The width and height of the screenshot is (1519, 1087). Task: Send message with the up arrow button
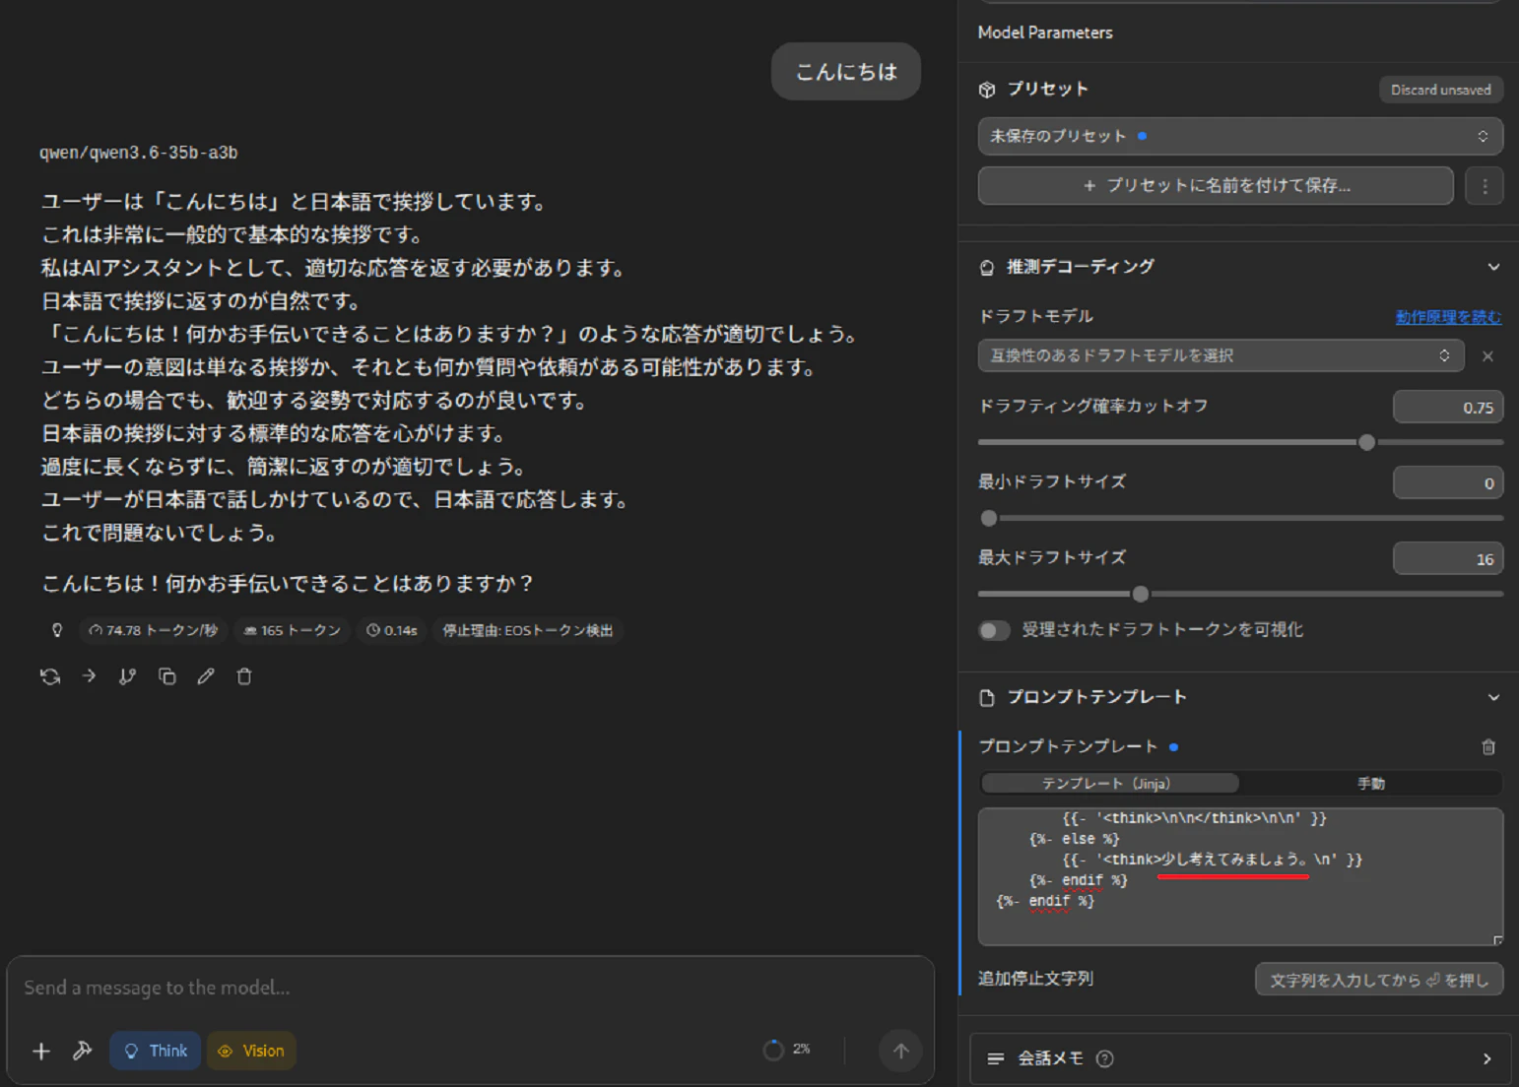pos(900,1051)
